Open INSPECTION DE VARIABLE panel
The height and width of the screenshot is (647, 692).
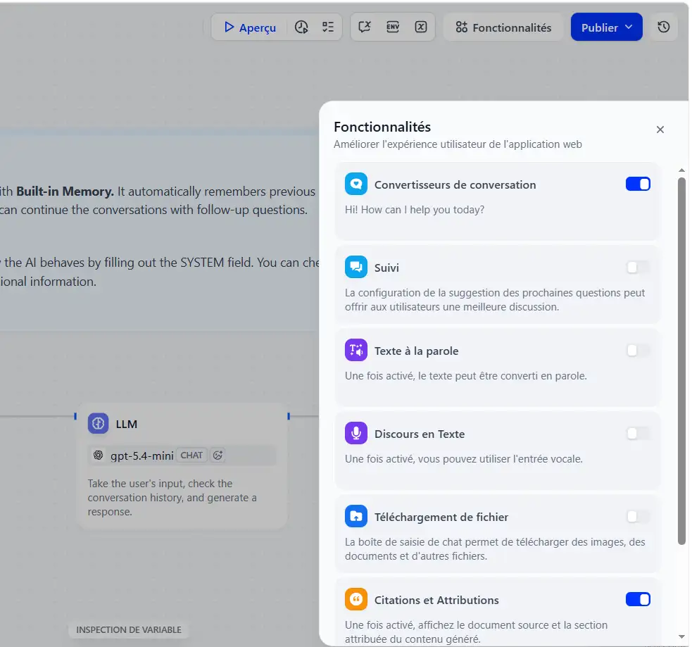128,630
